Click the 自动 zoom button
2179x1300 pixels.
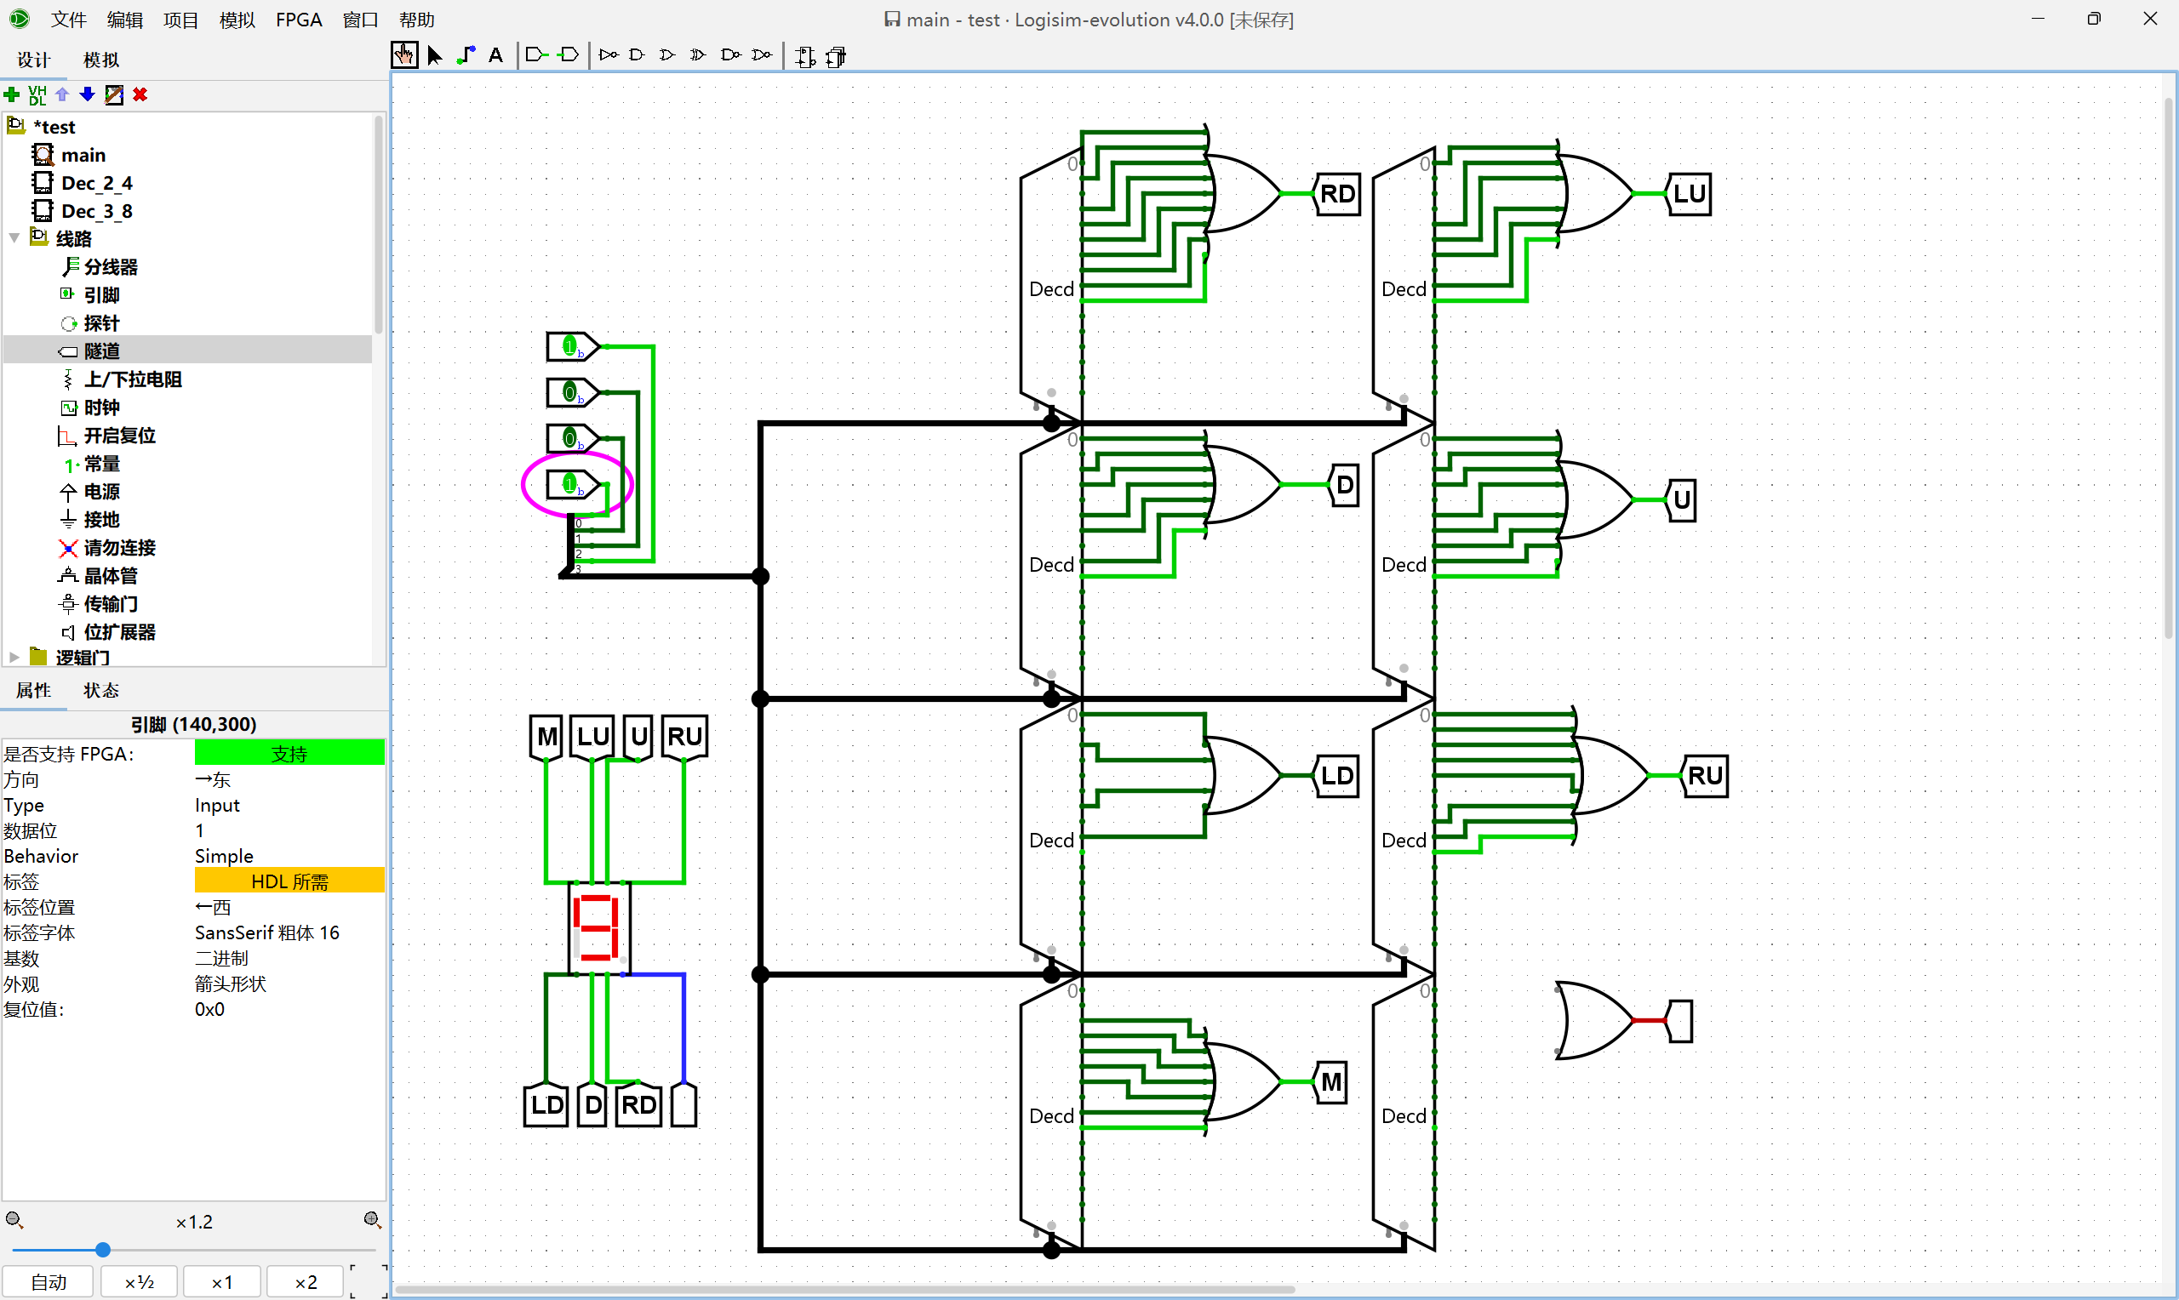[49, 1282]
